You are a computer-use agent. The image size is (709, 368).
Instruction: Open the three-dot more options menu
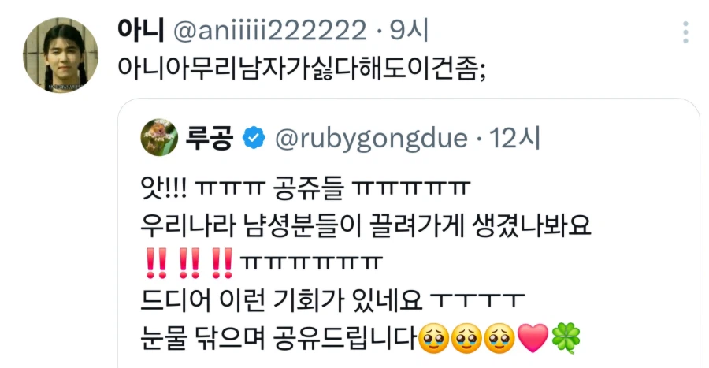coord(685,32)
